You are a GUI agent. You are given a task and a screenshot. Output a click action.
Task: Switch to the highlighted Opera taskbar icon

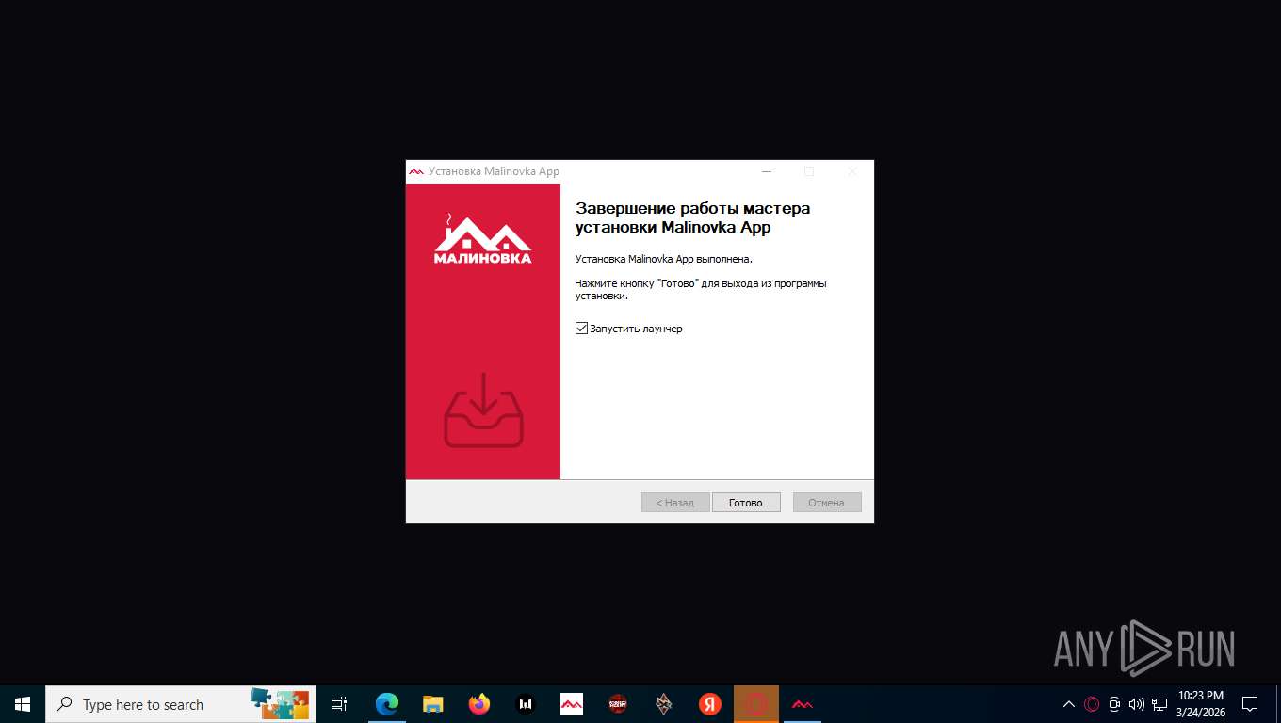tap(756, 704)
